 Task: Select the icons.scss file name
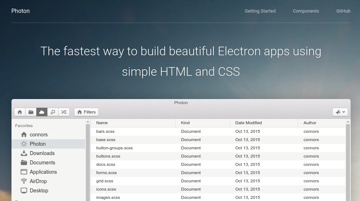106,189
